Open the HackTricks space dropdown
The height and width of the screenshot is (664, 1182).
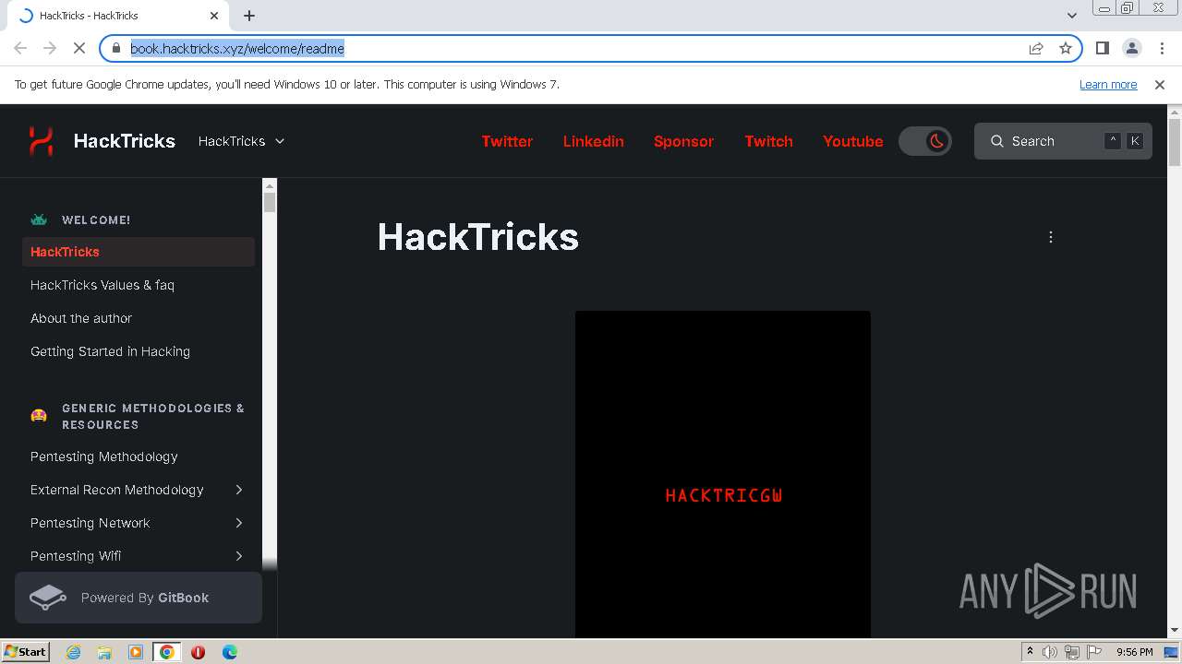point(241,141)
